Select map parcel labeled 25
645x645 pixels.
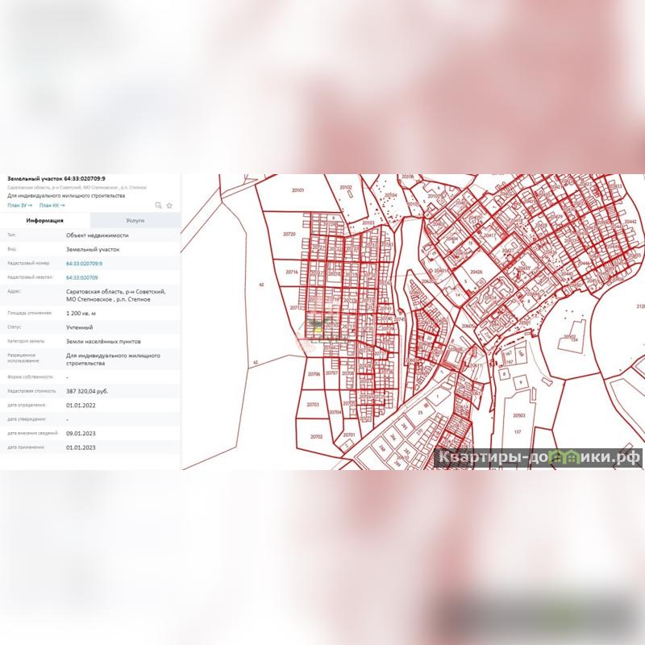[420, 412]
